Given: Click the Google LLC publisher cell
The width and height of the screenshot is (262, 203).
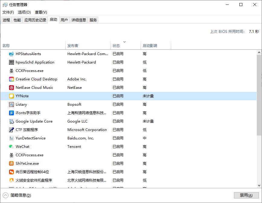Looking at the screenshot, I should (77, 121).
